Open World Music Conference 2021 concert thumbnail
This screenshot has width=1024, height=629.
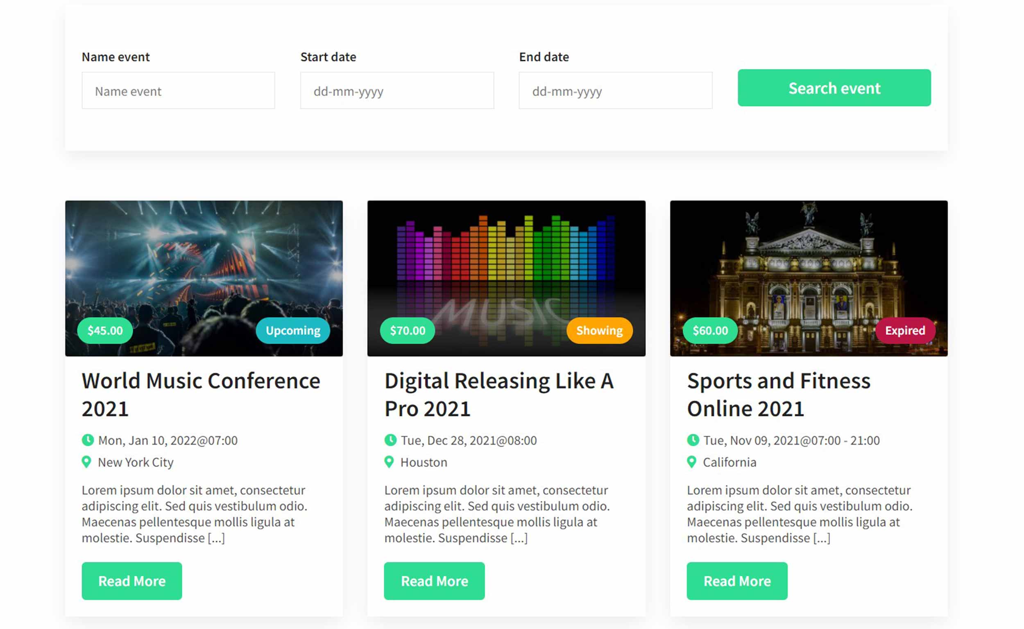[x=204, y=278]
